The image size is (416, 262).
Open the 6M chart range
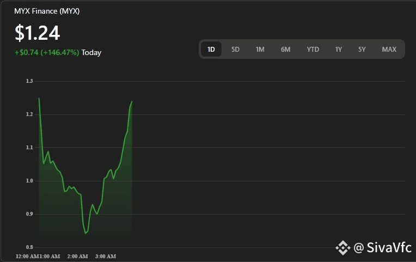285,50
